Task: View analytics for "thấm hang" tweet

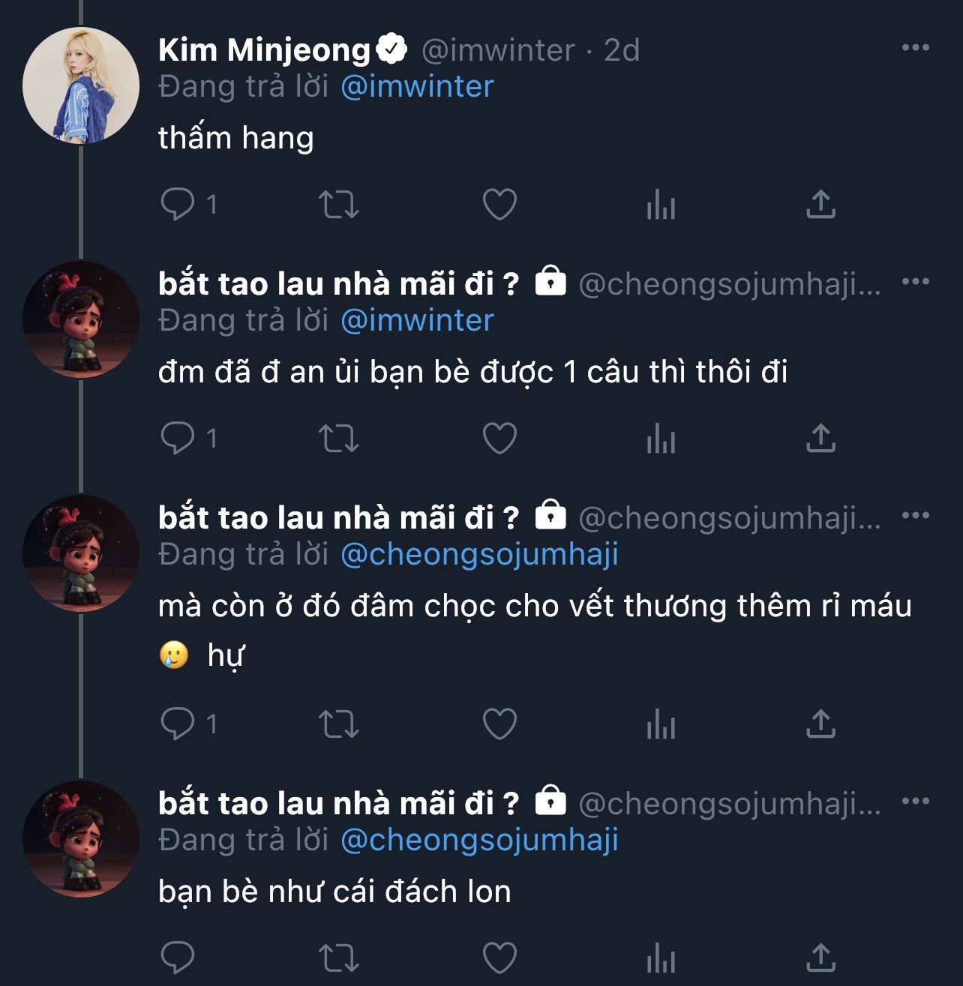Action: click(x=661, y=204)
